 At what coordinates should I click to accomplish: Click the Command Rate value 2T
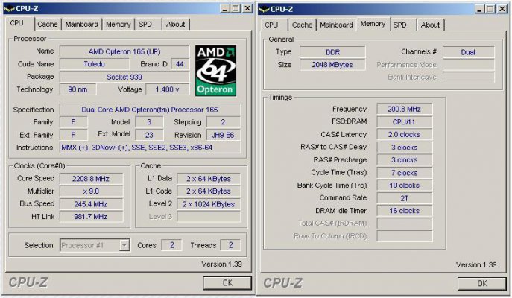tap(405, 198)
